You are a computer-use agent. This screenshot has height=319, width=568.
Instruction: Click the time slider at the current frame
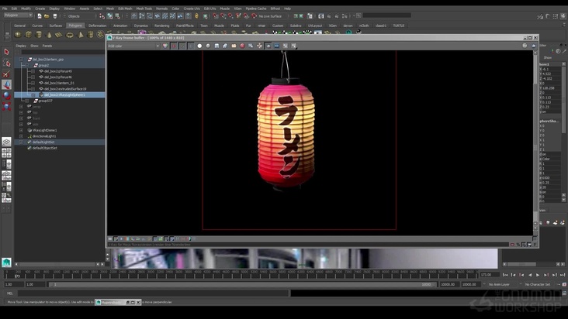17,274
